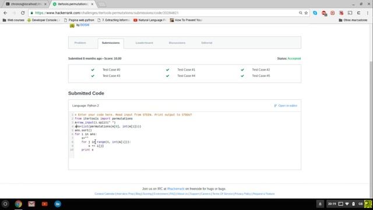373x210 pixels.
Task: Click the author avatar beside DOSHI
Action: click(72, 26)
